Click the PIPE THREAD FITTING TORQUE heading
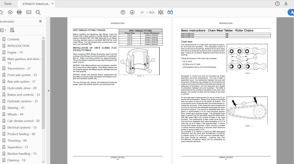 coord(89,30)
